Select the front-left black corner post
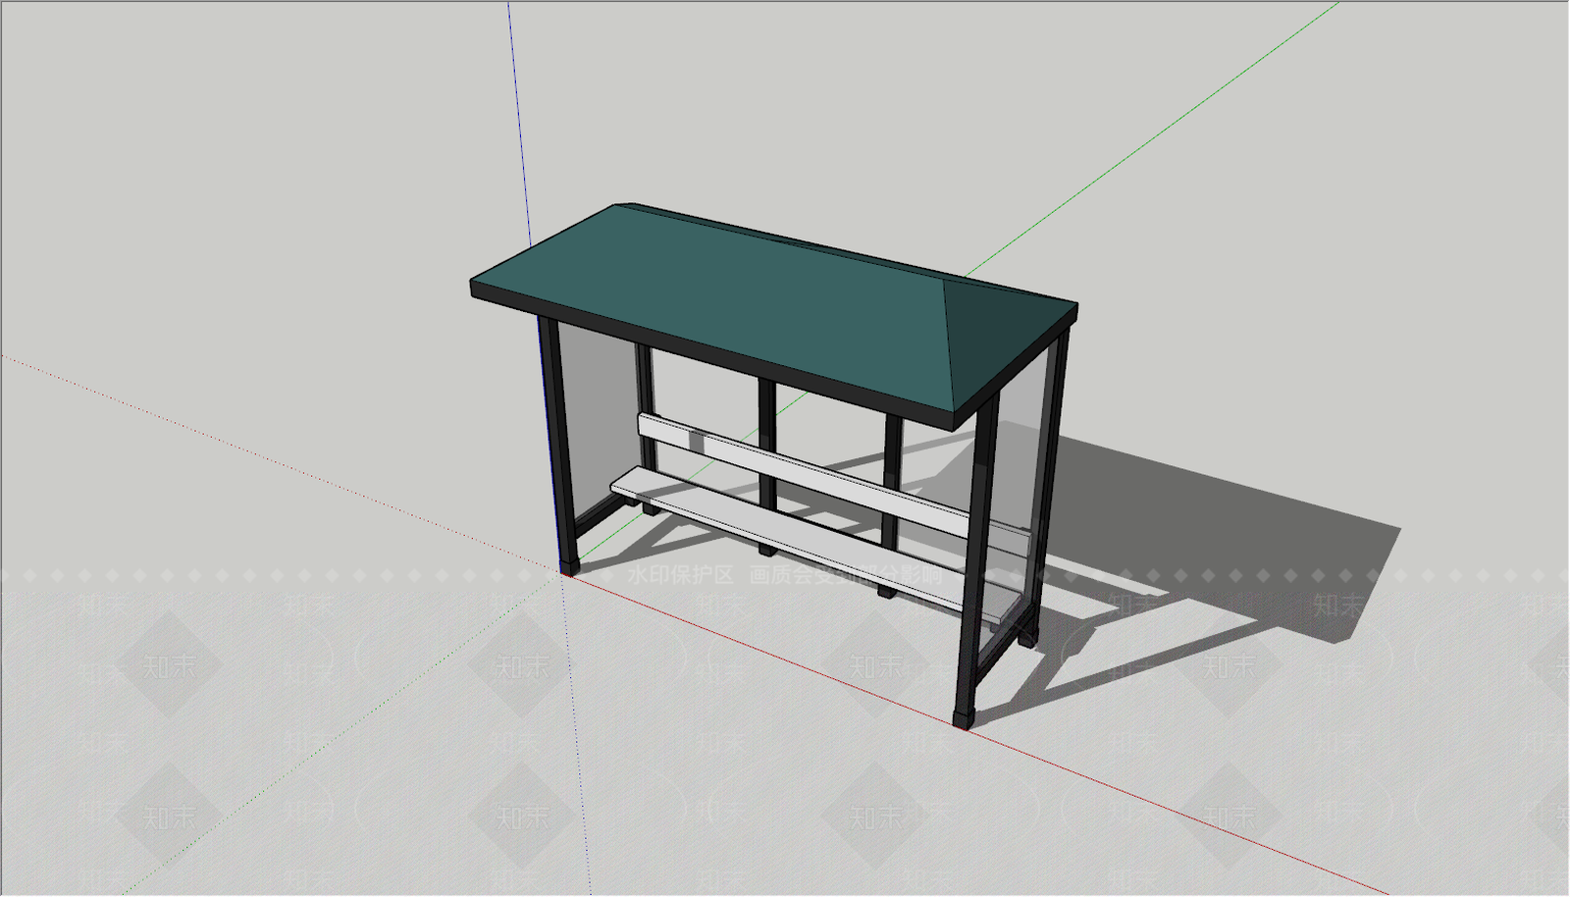This screenshot has width=1570, height=897. 557,445
